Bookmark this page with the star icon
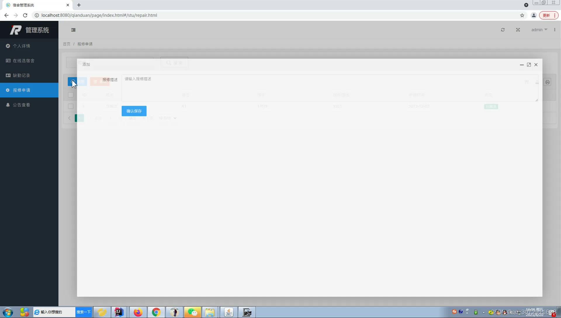Screen dimensions: 561x318 click(x=522, y=15)
